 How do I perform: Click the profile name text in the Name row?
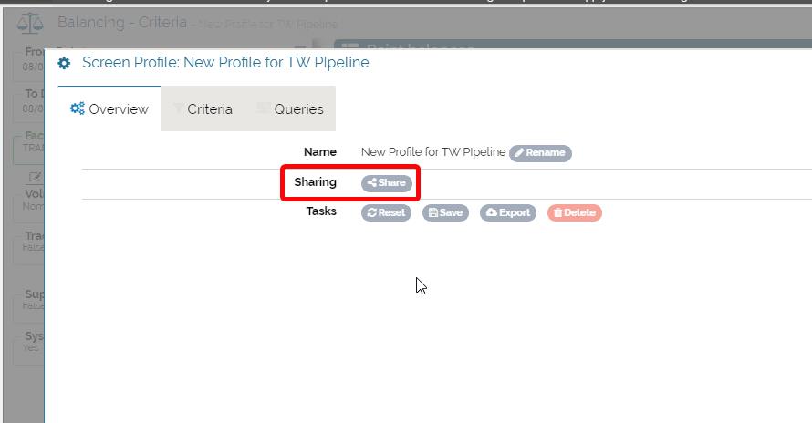tap(432, 152)
